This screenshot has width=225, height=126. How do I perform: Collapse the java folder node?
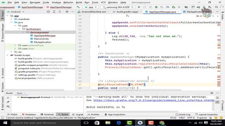(x=11, y=22)
